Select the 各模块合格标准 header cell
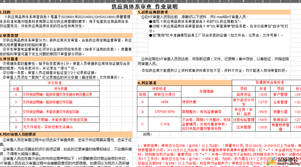The image size is (301, 167). point(270,83)
